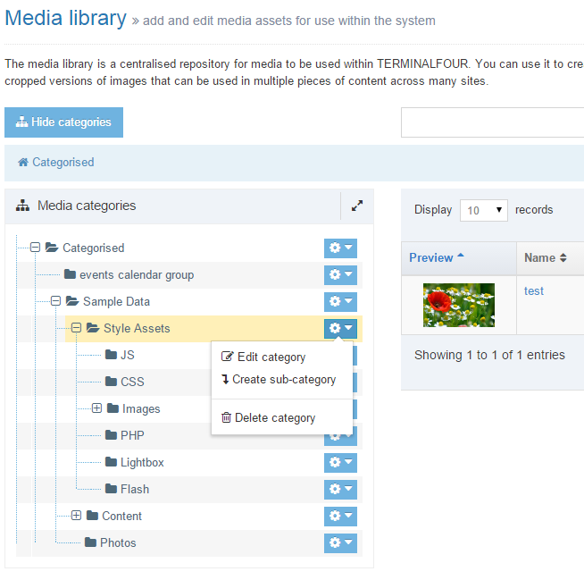Open the test media item link
Screen dimensions: 584x580
click(x=534, y=290)
